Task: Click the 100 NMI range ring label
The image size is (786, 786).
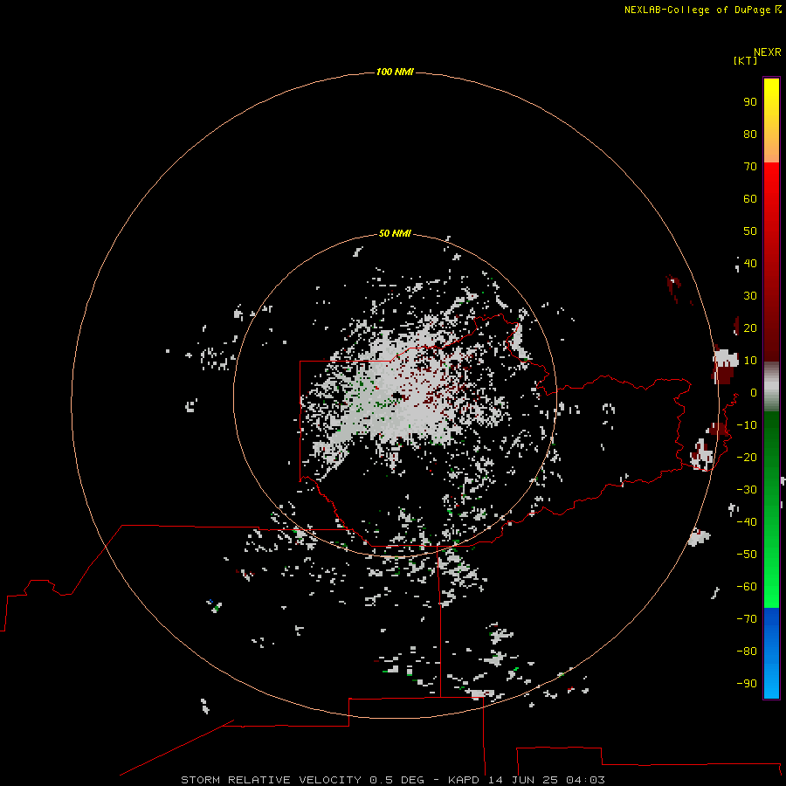Action: point(395,72)
